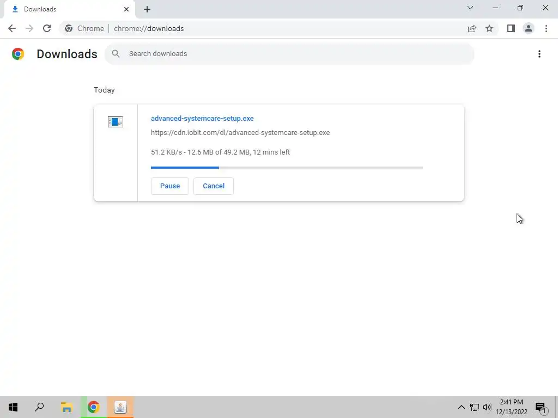Click the cdn.iobit.com download URL
Screen dimensions: 558x418
tap(240, 133)
